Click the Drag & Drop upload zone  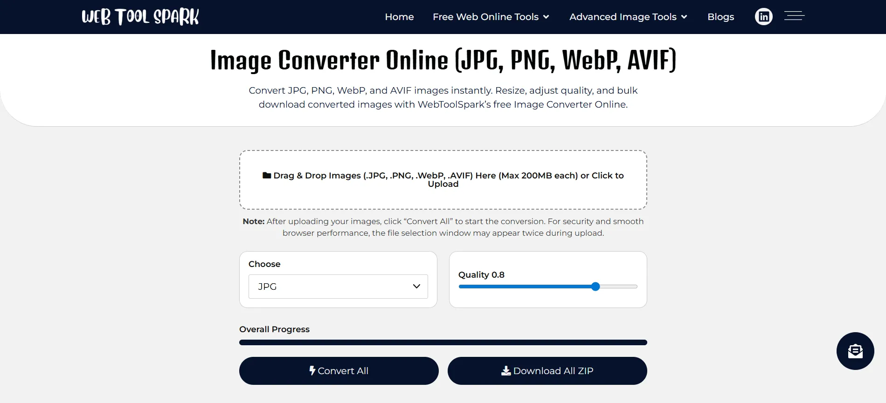443,180
